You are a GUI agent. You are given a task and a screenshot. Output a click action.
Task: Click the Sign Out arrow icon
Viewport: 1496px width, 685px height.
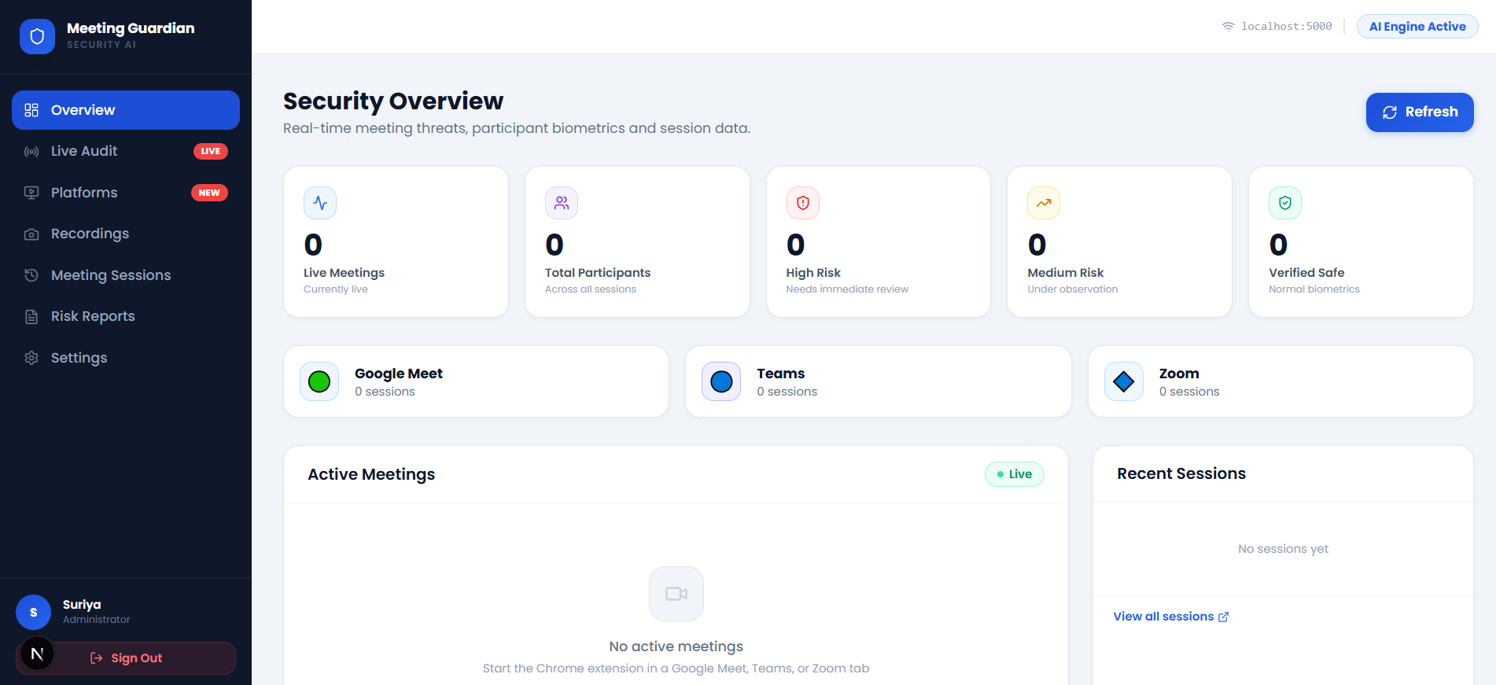tap(97, 658)
